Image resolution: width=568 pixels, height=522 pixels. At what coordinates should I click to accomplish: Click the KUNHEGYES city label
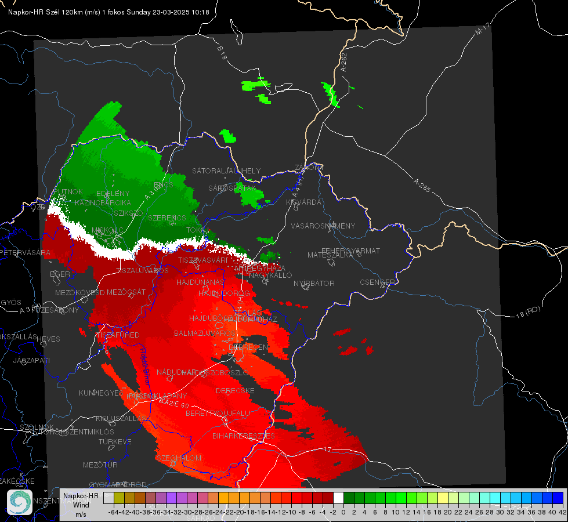pyautogui.click(x=101, y=393)
